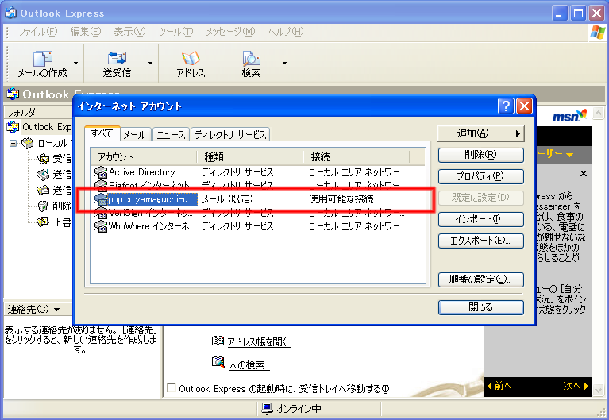This screenshot has height=420, width=609.
Task: Open the ツール(T) menu
Action: (175, 32)
